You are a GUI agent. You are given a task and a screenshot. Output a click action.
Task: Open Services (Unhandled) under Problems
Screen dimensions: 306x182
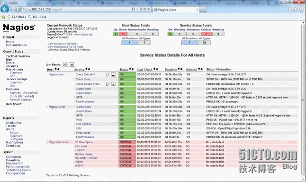[x=24, y=93]
